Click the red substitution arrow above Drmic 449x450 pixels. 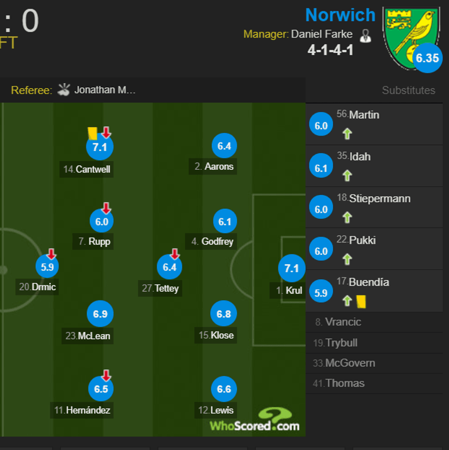pyautogui.click(x=51, y=254)
